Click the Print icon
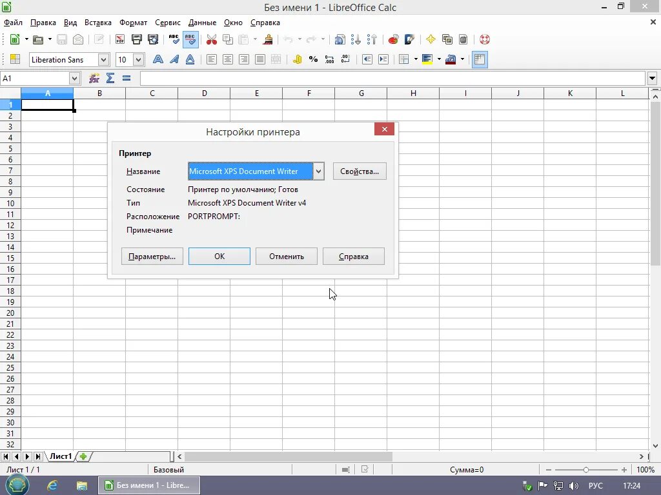This screenshot has height=495, width=661. [137, 39]
